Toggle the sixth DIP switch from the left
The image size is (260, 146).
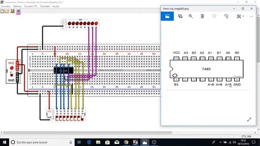coord(75,118)
